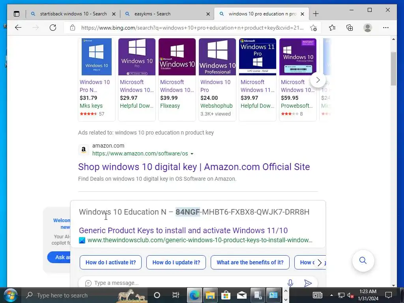
Task: Click 'How do I update it?' suggestion
Action: point(176,262)
